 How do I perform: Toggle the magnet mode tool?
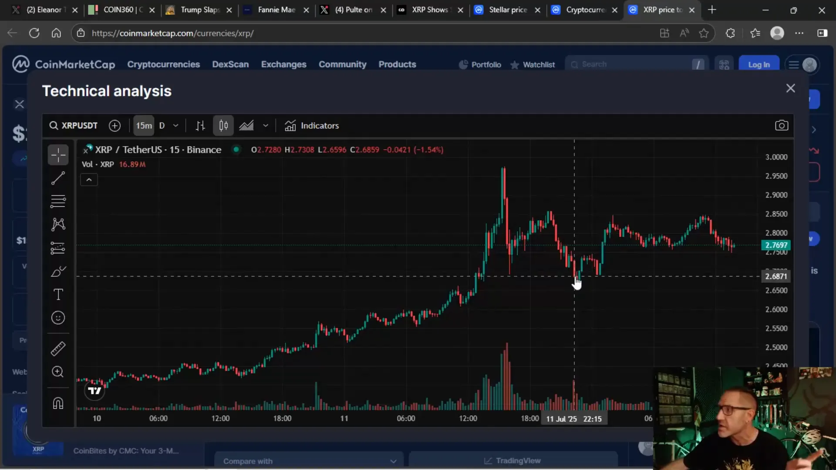click(x=58, y=403)
